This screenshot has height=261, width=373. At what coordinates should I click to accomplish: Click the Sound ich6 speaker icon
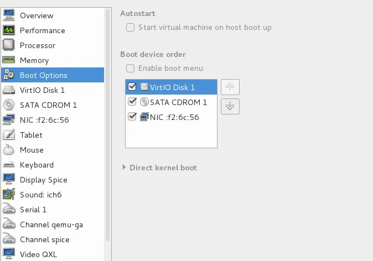point(9,195)
